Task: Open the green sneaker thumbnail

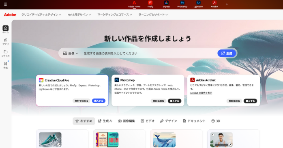Action: click(x=50, y=140)
